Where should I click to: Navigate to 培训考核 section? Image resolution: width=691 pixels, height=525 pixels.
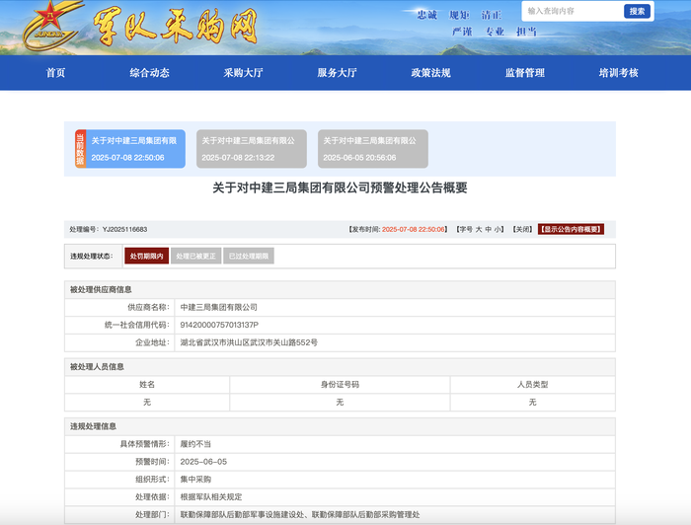click(x=618, y=73)
